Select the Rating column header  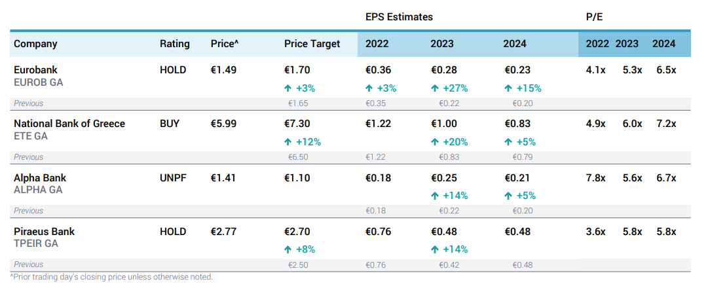coord(174,44)
